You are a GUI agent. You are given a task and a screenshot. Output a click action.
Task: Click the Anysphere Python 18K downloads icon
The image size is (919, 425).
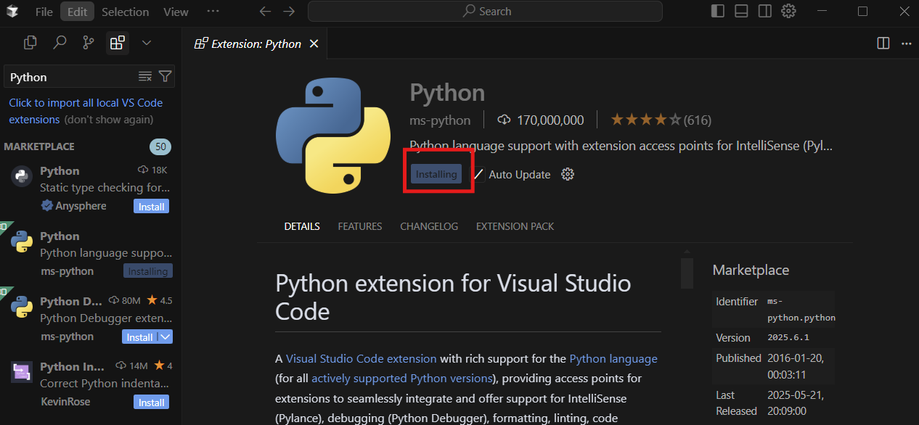point(143,170)
